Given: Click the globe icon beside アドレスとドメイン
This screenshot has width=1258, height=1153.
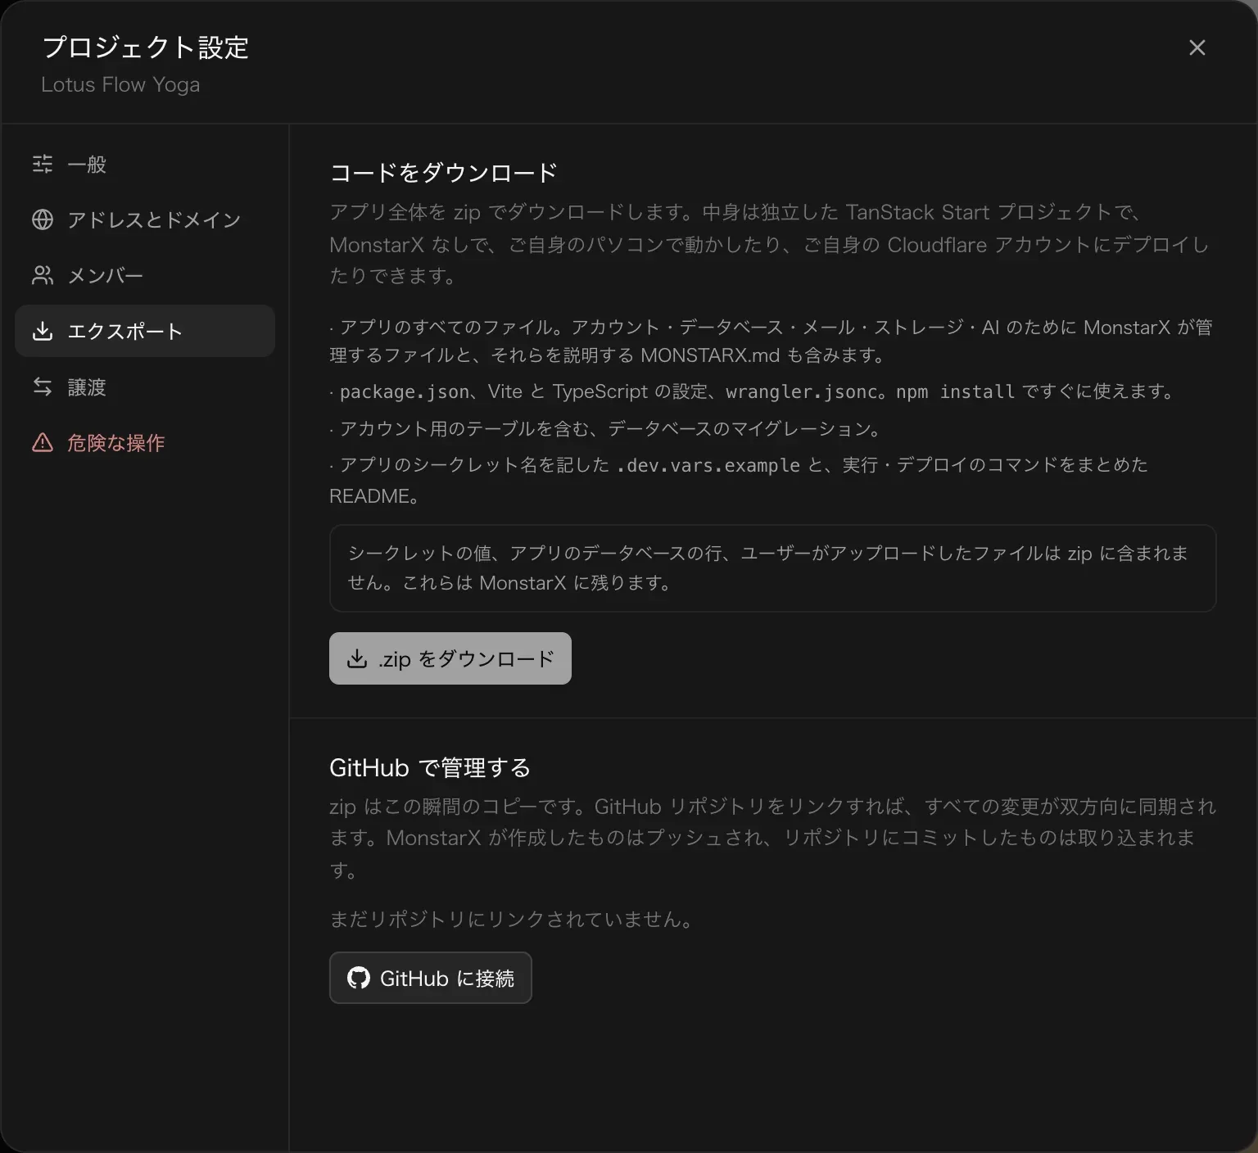Looking at the screenshot, I should (43, 219).
